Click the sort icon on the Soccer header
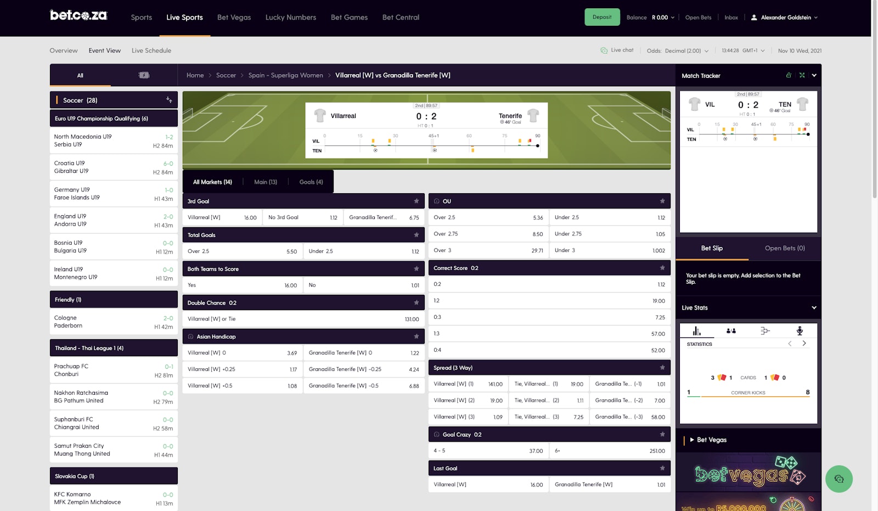The width and height of the screenshot is (878, 511). (170, 99)
